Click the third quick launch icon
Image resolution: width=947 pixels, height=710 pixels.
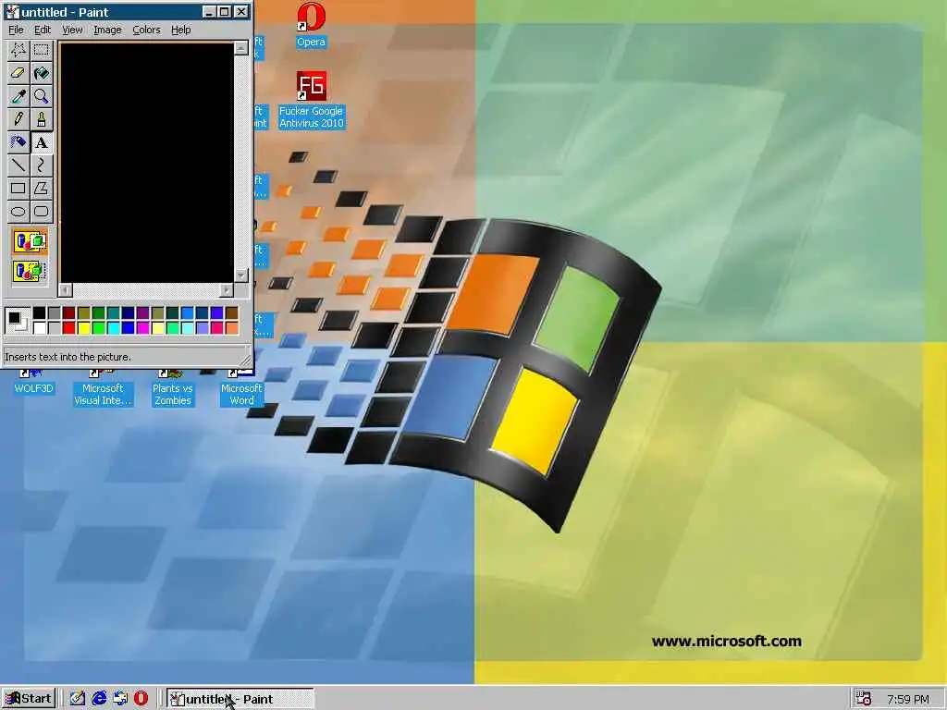pyautogui.click(x=120, y=699)
